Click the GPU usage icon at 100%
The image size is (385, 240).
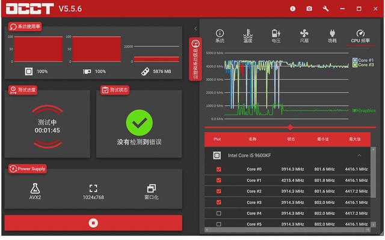click(87, 71)
